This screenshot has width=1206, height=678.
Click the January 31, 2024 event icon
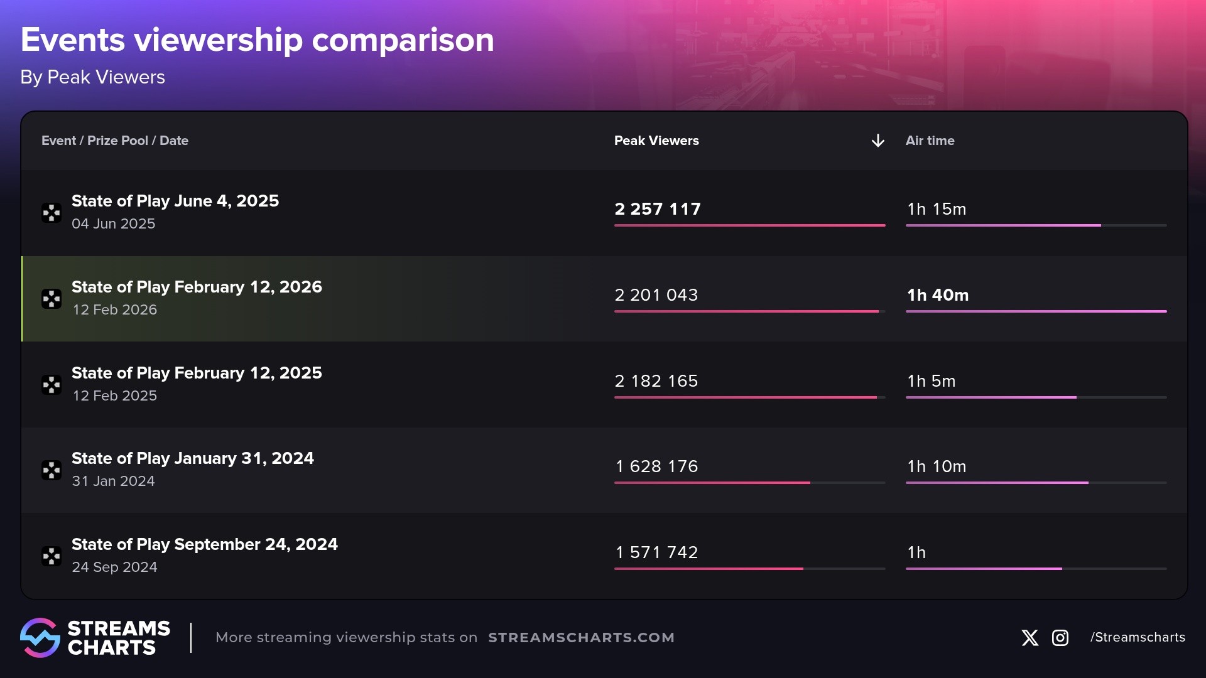52,470
